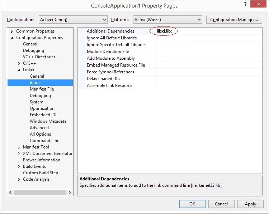
Task: Open the Platform dropdown Active(Win32)
Action: [x=167, y=20]
